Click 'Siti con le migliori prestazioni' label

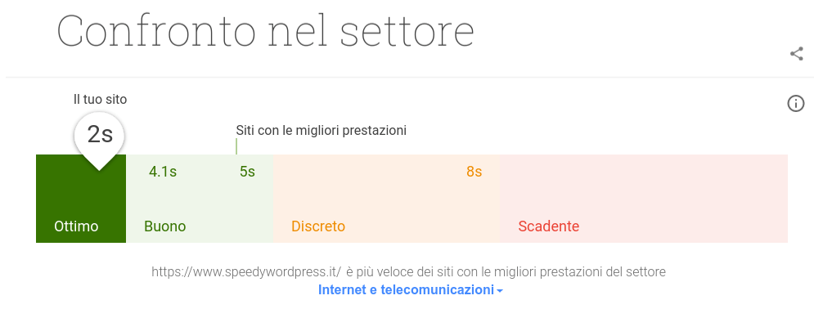[322, 131]
